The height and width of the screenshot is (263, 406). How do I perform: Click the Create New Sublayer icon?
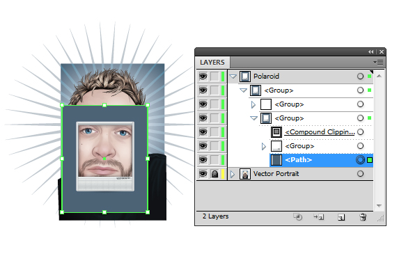[x=319, y=217]
